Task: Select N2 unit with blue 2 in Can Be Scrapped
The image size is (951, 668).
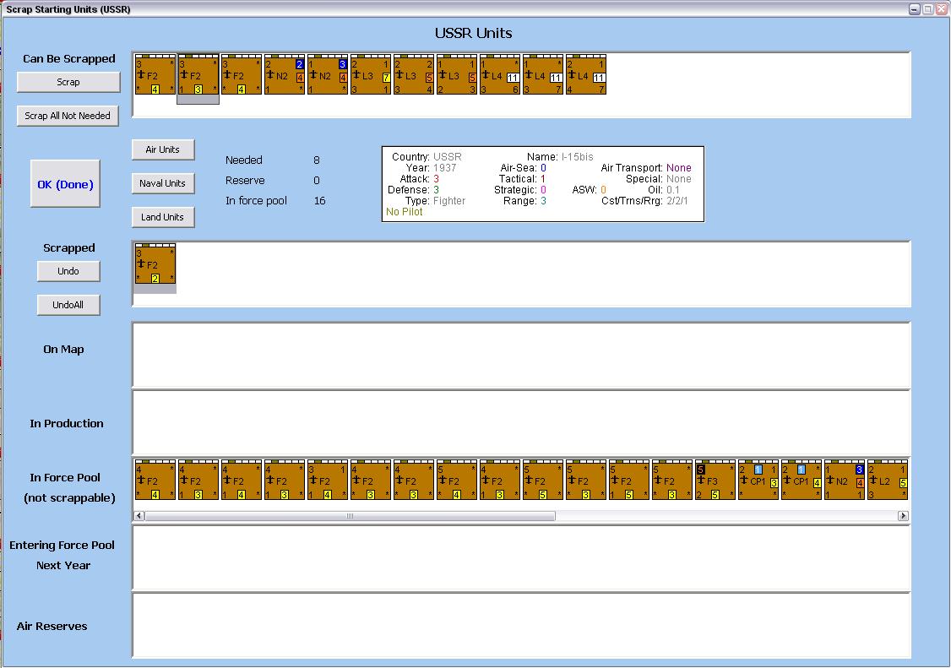Action: (x=284, y=74)
